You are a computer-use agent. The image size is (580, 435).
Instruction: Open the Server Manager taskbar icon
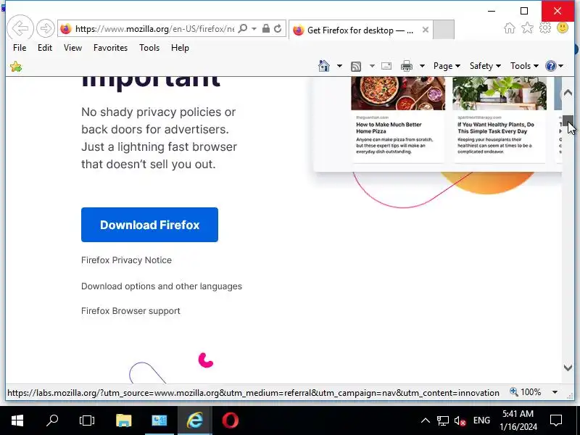point(159,420)
